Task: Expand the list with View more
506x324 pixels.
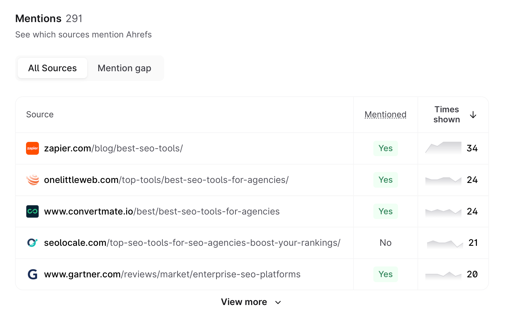Action: coord(244,302)
